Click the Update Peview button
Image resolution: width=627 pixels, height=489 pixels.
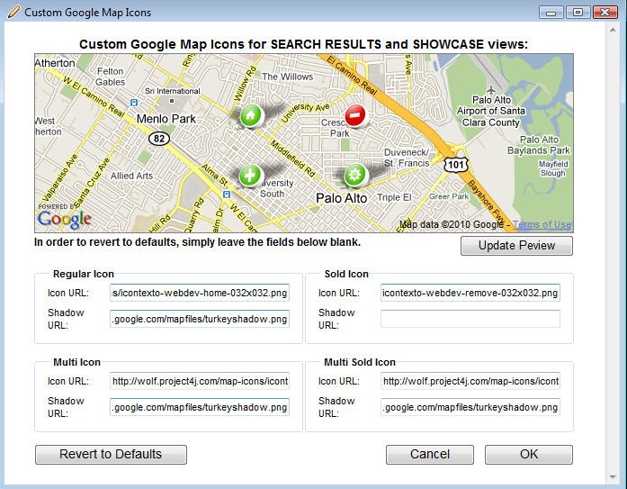pos(516,245)
